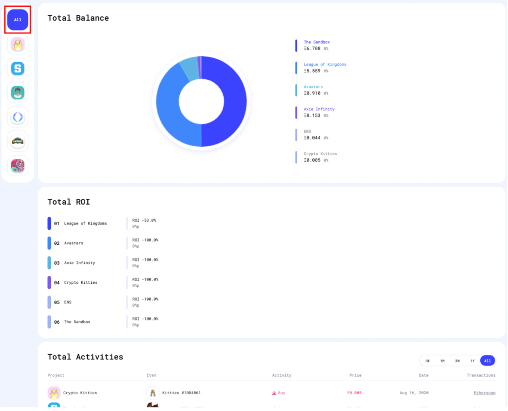Viewport: 508px width, 411px height.
Task: Select ENS ROI row
Action: pyautogui.click(x=103, y=302)
